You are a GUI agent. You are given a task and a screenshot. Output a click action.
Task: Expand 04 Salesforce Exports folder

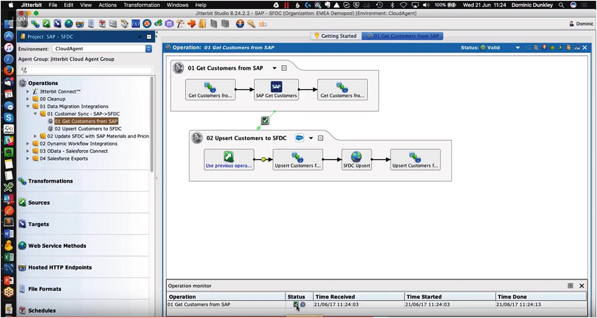click(28, 159)
